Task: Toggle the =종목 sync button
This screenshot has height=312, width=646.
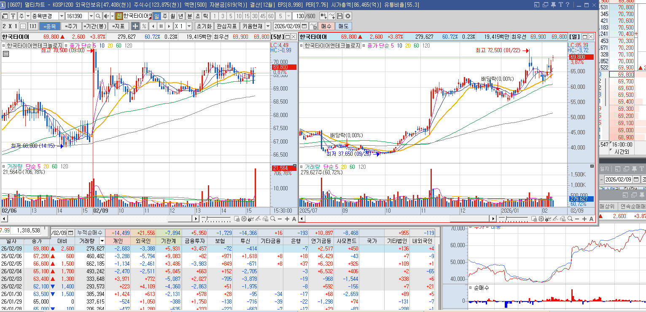Action: 50,26
